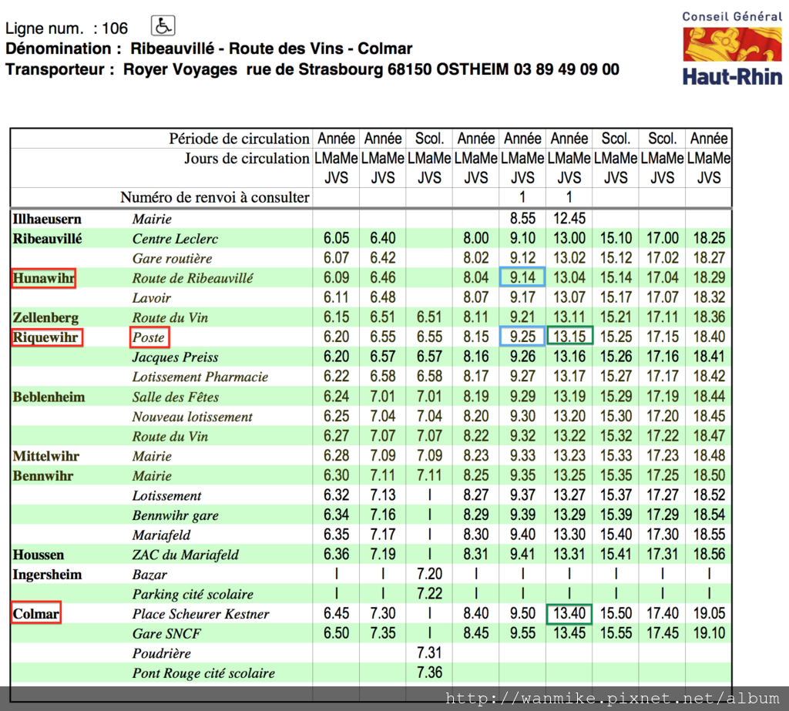Click the Jours de circulation row label
The height and width of the screenshot is (711, 789).
247,159
